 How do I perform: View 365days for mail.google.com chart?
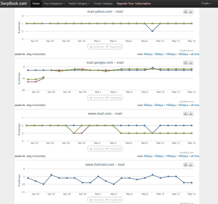pyautogui.click(x=183, y=105)
